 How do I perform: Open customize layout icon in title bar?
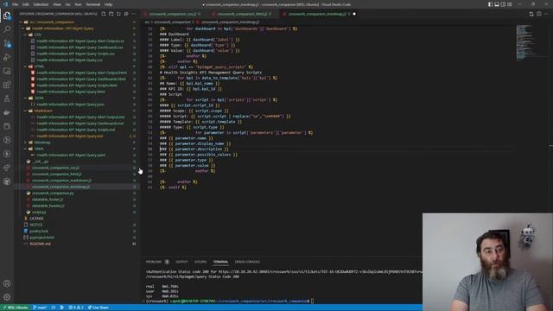(x=510, y=4)
